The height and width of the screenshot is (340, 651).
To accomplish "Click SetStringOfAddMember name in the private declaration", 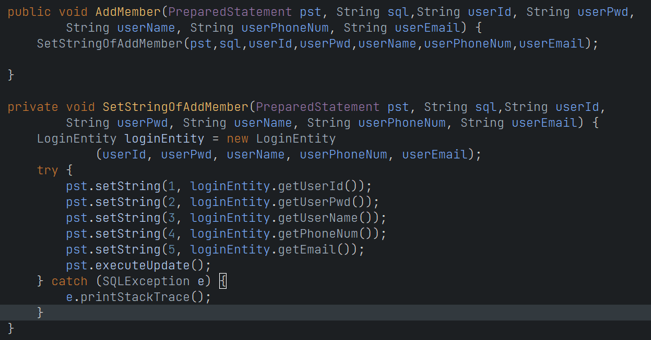I will click(175, 107).
